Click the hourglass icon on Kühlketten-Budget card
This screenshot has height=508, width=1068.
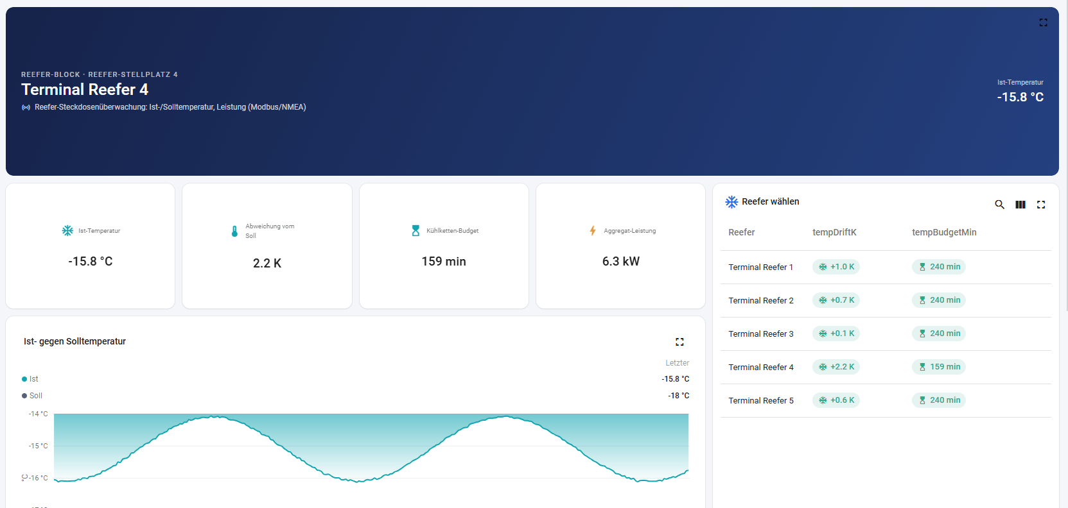416,230
